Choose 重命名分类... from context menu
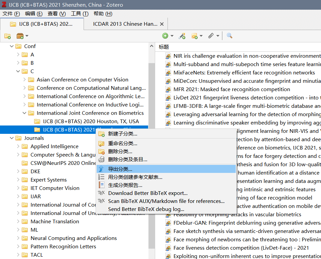The image size is (321, 259). (166, 144)
